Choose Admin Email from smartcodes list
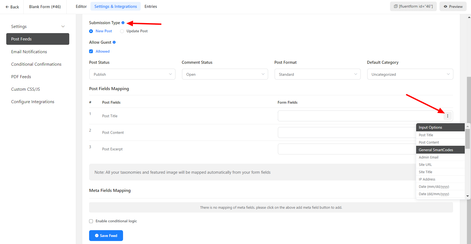 (428, 157)
